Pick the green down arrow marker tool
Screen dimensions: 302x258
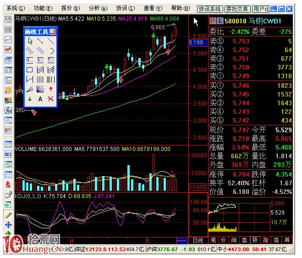(x=30, y=99)
